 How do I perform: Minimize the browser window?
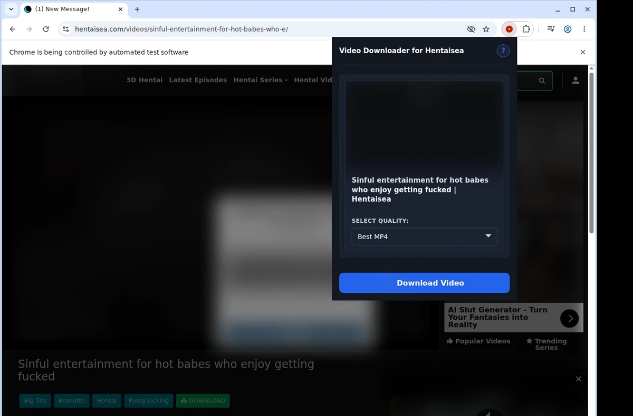click(x=558, y=9)
